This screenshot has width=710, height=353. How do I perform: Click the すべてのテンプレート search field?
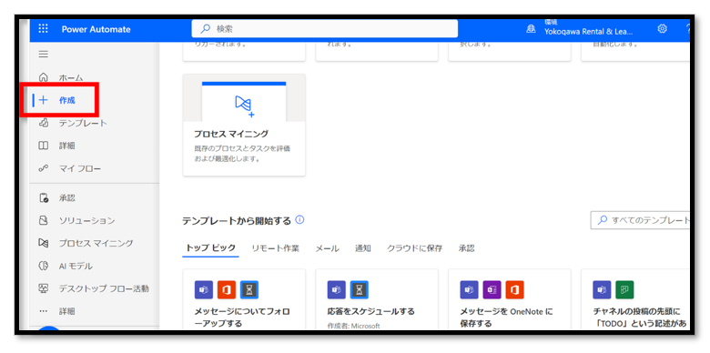click(640, 220)
